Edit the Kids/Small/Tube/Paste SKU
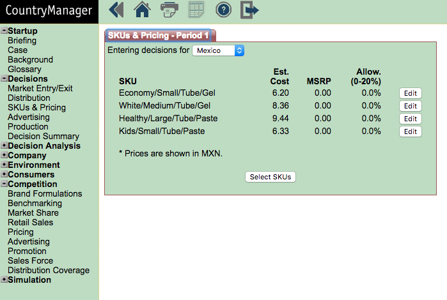The height and width of the screenshot is (300, 447). coord(410,131)
